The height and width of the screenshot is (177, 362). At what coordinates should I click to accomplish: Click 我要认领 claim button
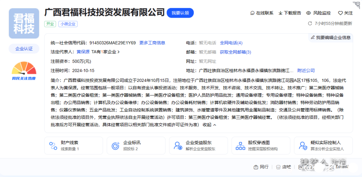click(180, 13)
